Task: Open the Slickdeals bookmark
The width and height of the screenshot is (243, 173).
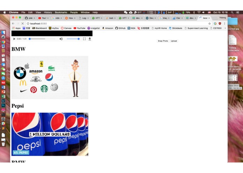Action: point(176,28)
